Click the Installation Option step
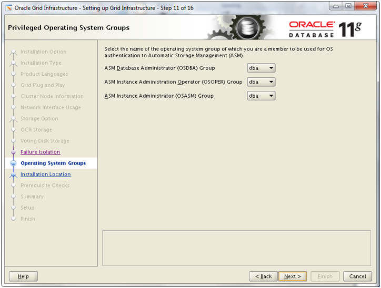The image size is (381, 288). tap(43, 52)
